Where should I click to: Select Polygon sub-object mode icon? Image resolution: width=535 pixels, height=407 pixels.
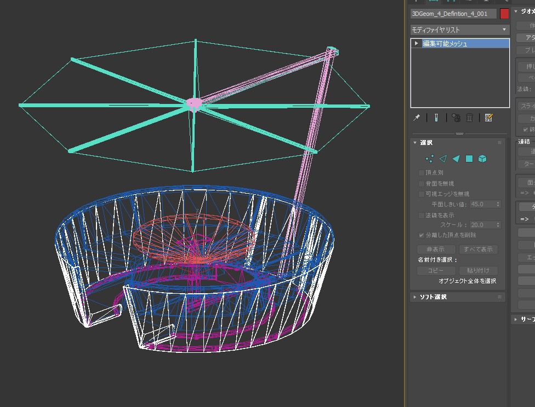(x=469, y=159)
